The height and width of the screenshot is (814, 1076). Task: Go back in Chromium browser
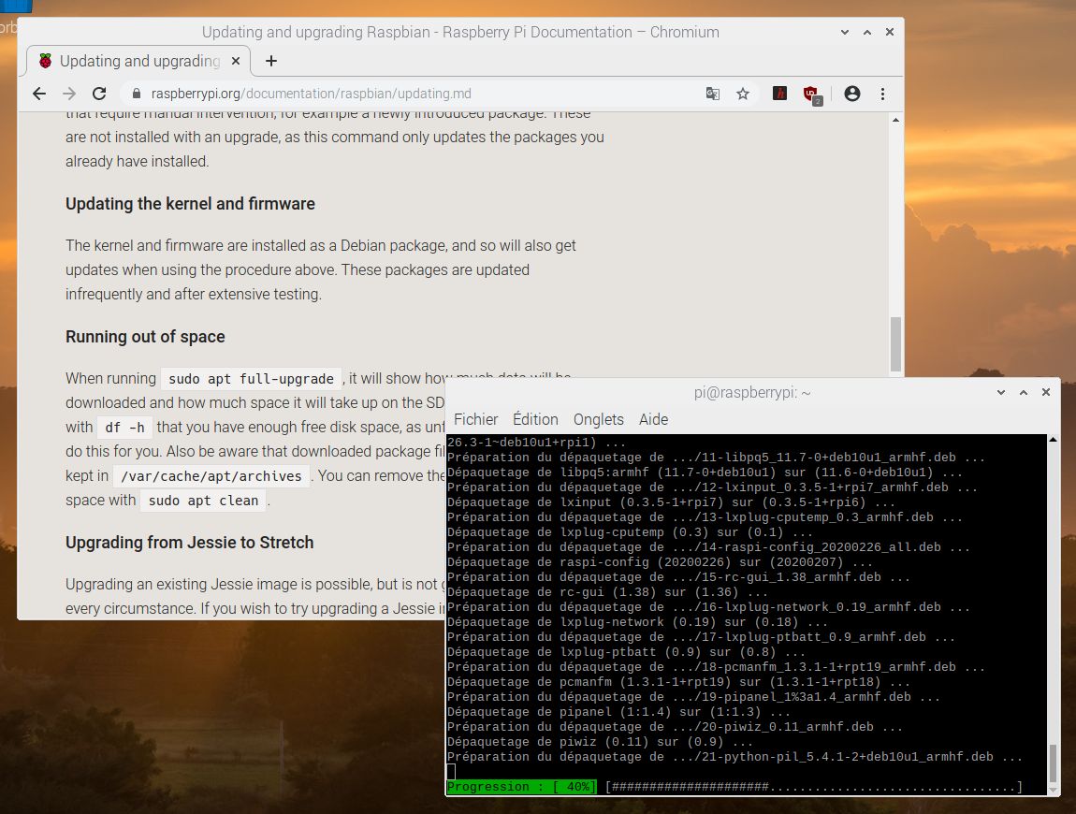coord(39,94)
